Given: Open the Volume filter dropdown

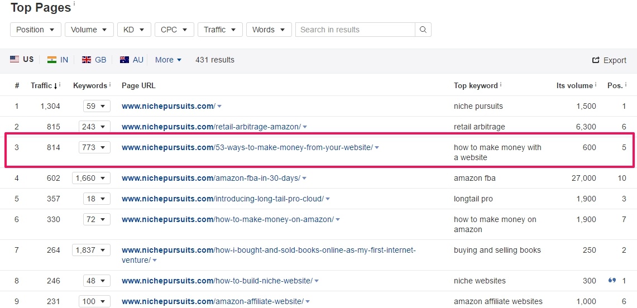Looking at the screenshot, I should point(89,30).
